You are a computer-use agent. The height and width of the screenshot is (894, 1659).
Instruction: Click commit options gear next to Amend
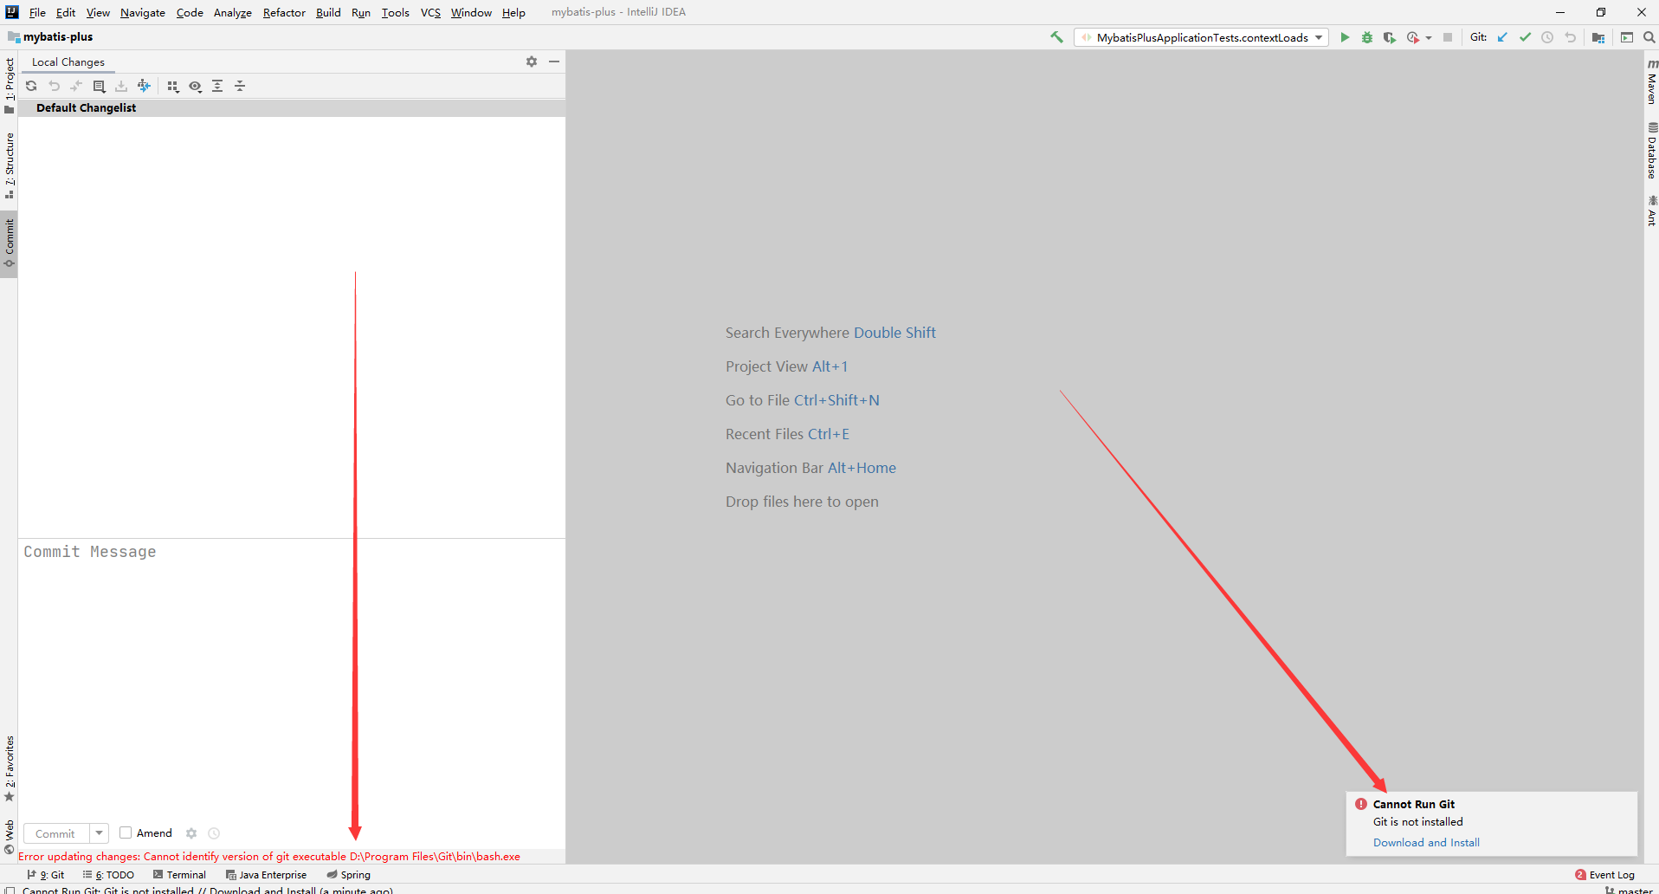coord(191,833)
